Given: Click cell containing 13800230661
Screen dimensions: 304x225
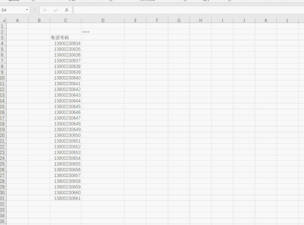Looking at the screenshot, I should pyautogui.click(x=67, y=198).
